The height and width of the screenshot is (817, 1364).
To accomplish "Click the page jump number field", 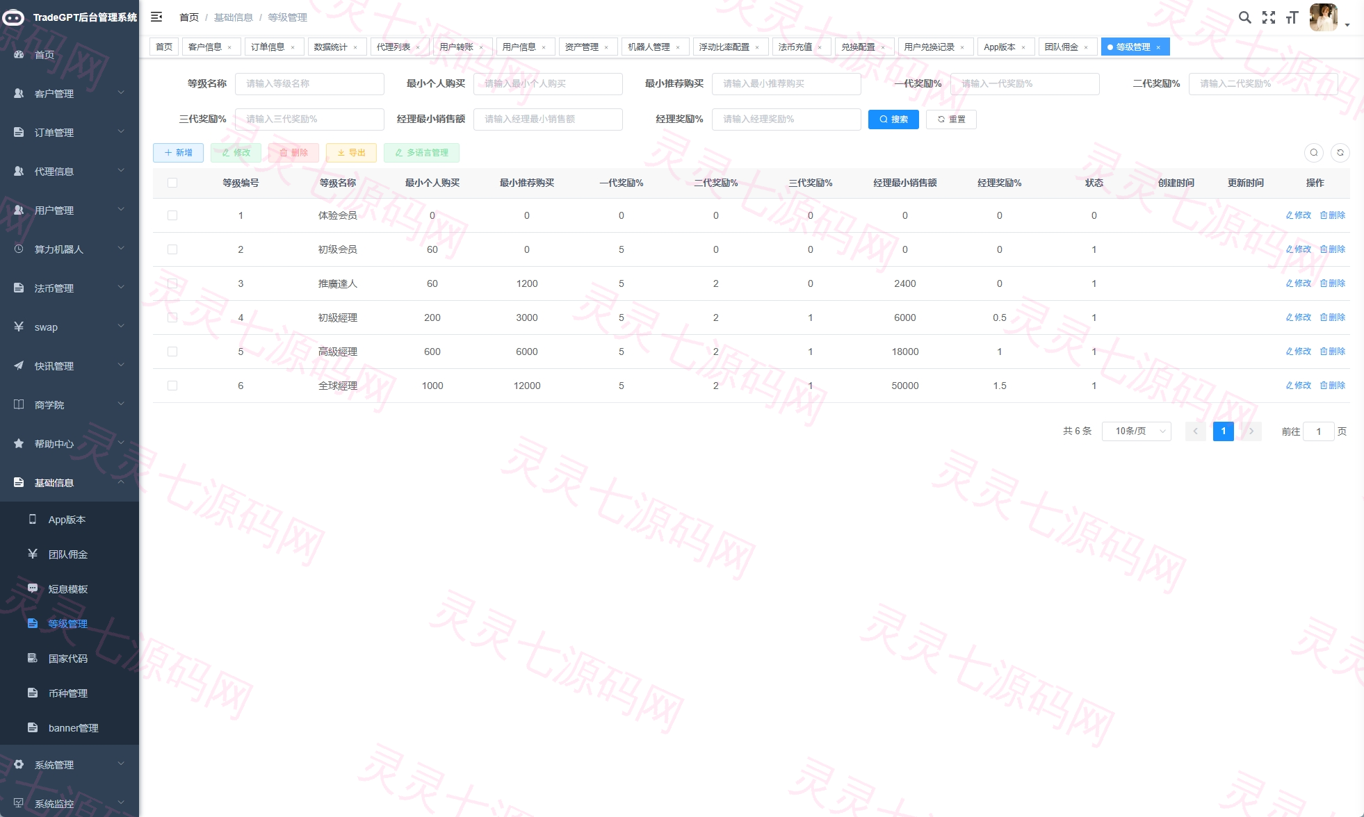I will point(1318,431).
